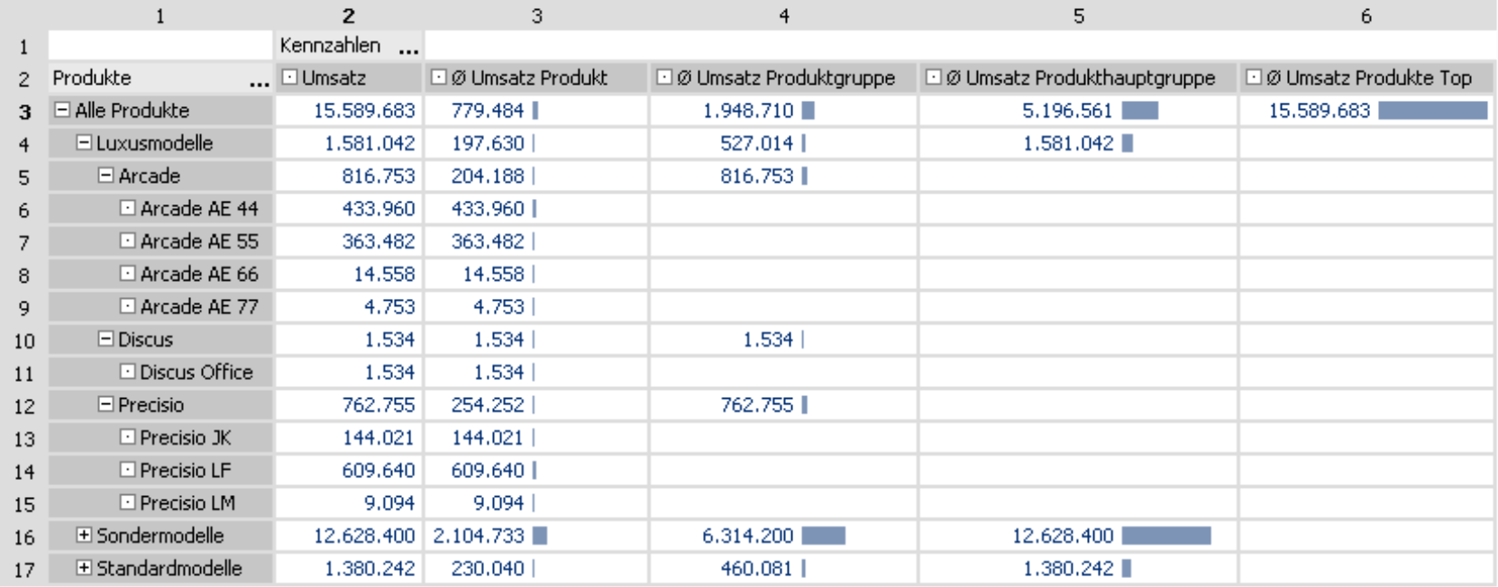Click Umsatz value 144.021 for Precisio JK
The height and width of the screenshot is (587, 1498).
(378, 437)
